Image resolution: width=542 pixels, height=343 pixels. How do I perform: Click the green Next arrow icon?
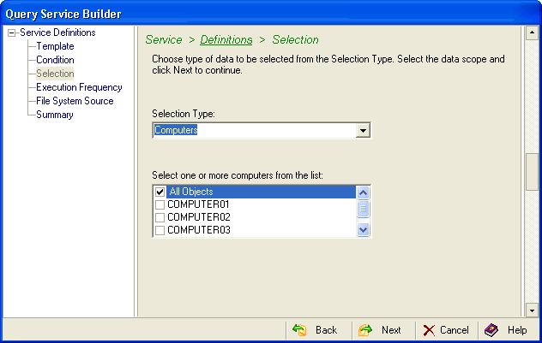[x=365, y=330]
